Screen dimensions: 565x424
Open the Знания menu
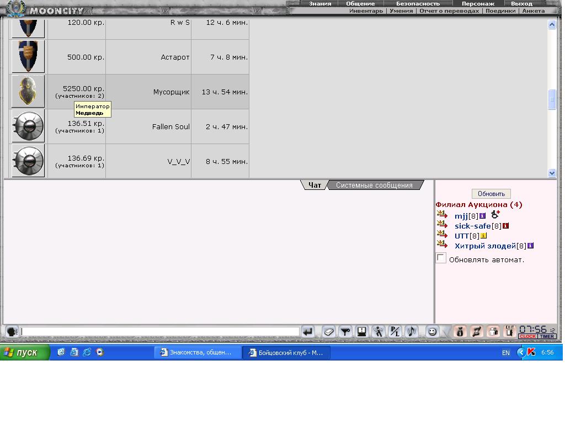coord(320,4)
